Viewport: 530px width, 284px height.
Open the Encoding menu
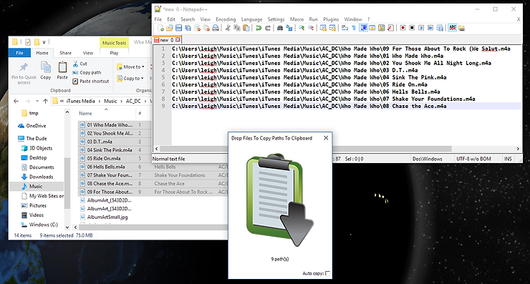pos(226,19)
